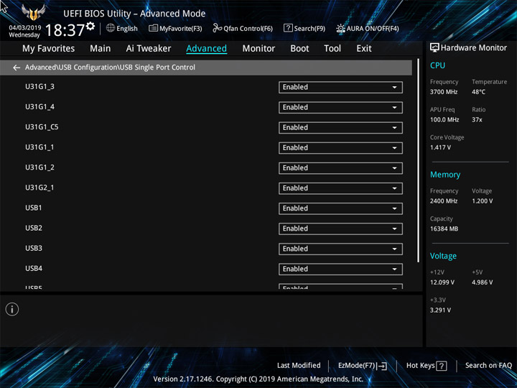
Task: Click the 3.291 V reading
Action: click(440, 310)
